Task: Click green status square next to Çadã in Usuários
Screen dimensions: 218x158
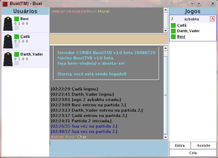Action: click(x=17, y=37)
